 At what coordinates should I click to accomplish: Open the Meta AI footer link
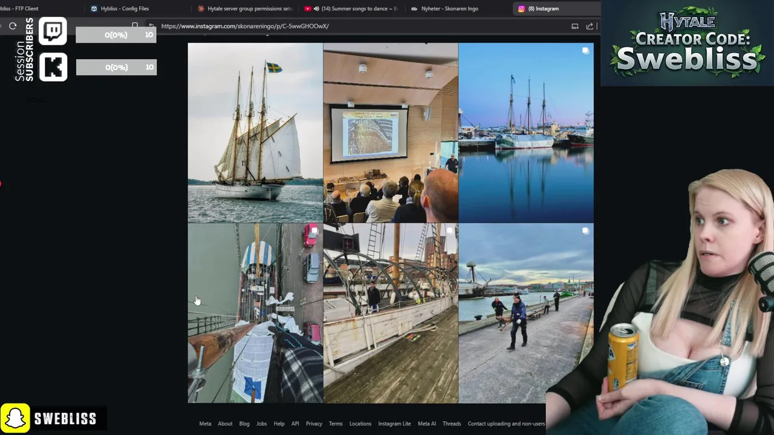[427, 424]
